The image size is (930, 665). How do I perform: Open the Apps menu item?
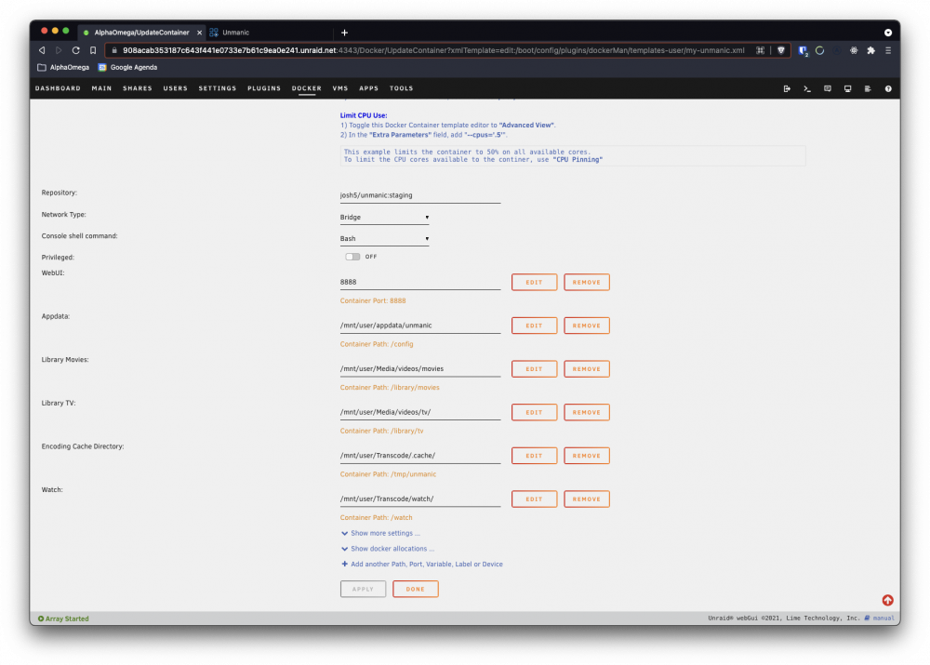tap(368, 88)
